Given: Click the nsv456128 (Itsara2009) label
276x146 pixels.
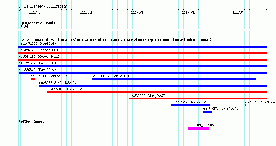Looking at the screenshot, I should (x=39, y=50).
